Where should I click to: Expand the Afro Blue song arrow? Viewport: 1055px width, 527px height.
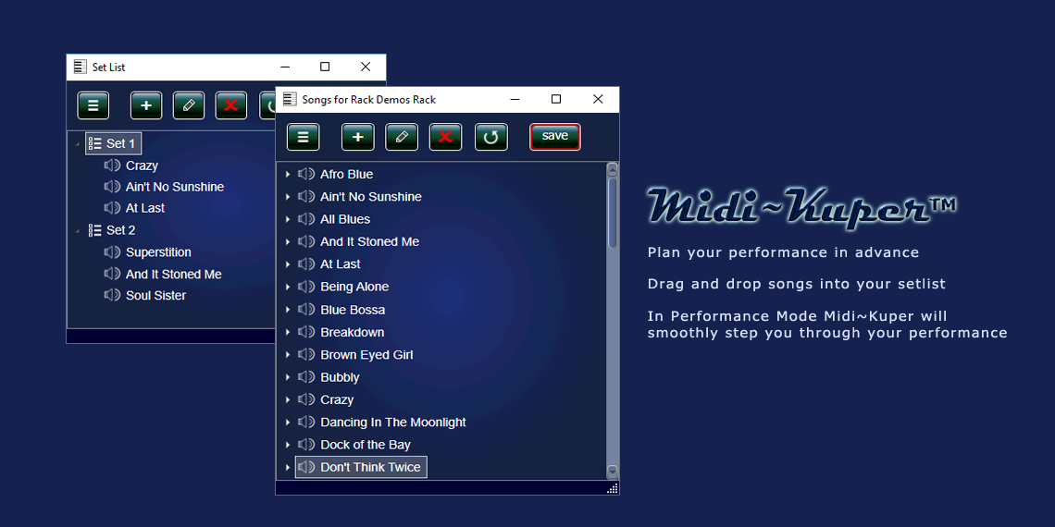pos(287,174)
